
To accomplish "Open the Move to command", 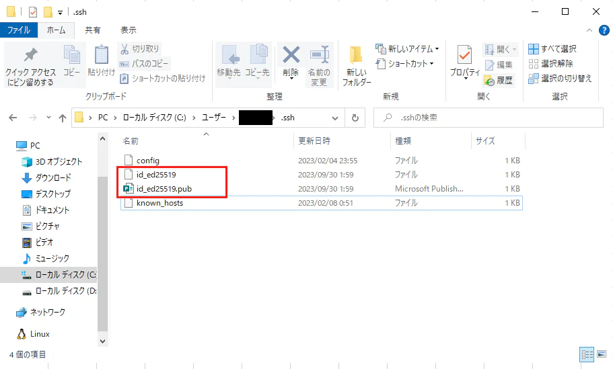I will coord(229,62).
